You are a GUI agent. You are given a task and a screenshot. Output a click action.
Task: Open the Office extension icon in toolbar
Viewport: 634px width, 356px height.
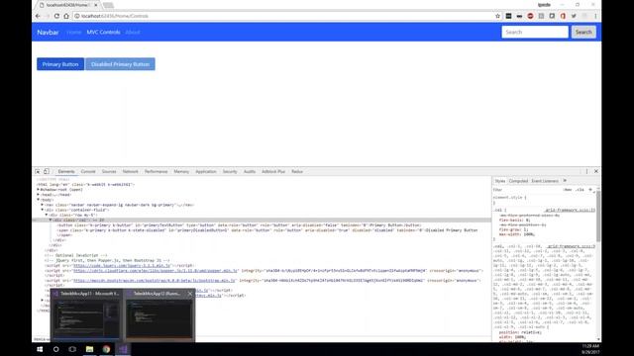tap(563, 16)
